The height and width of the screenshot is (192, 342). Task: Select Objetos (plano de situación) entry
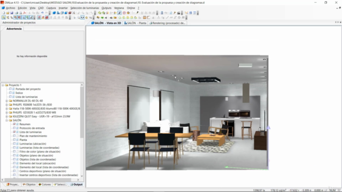coord(36,155)
